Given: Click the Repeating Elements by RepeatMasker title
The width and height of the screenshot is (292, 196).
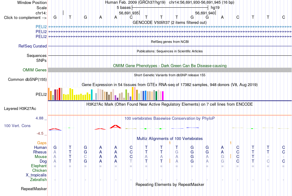Looking at the screenshot, I should pyautogui.click(x=170, y=184).
